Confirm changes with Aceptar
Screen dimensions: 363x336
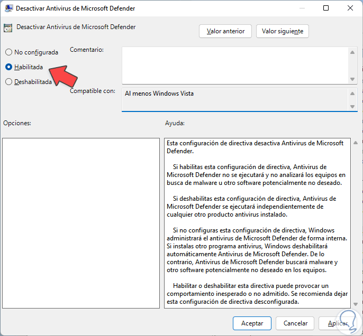point(252,323)
